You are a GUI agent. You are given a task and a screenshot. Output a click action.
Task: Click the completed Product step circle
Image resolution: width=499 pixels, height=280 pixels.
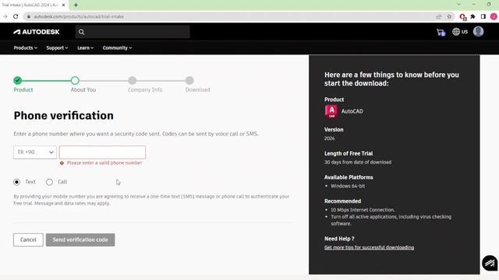click(17, 80)
